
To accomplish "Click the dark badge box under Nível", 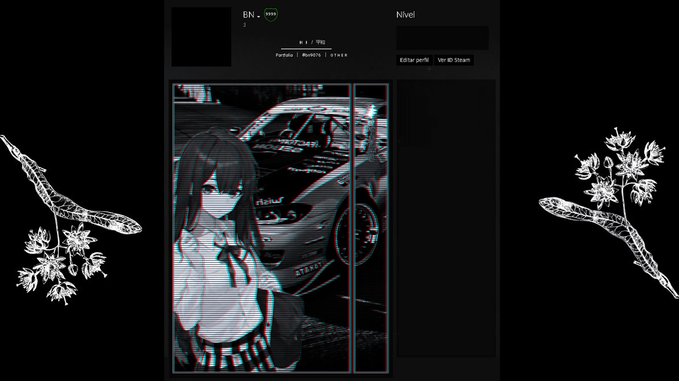I will coord(443,38).
